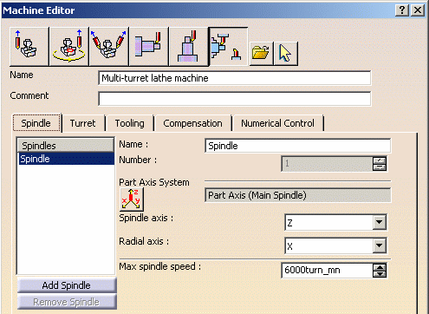Open the Radial axis dropdown
The width and height of the screenshot is (429, 314).
pyautogui.click(x=380, y=245)
